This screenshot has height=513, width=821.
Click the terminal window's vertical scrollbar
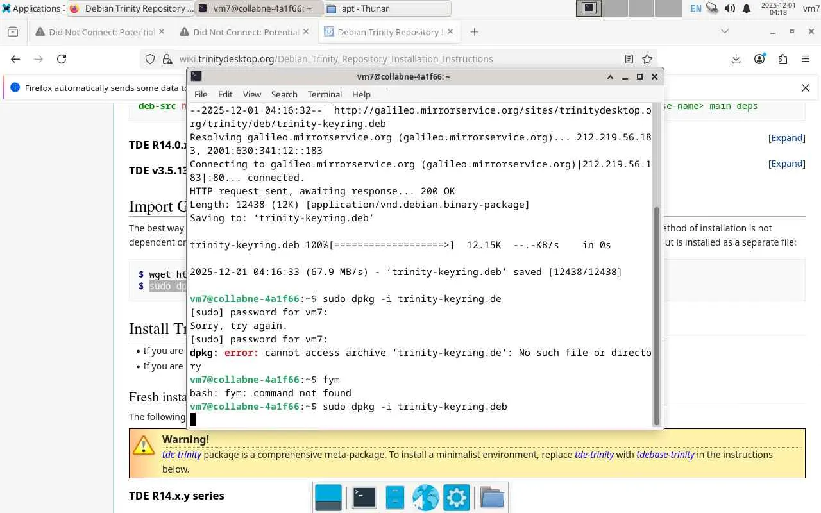[656, 315]
